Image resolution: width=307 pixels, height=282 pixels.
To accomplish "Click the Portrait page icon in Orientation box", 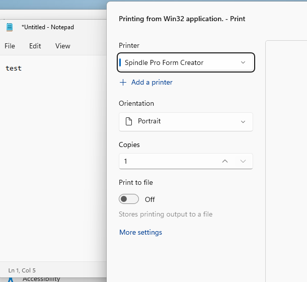I will pos(129,121).
